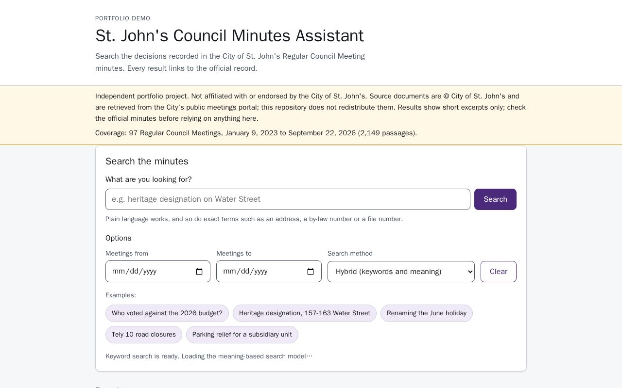
Task: Click the 'Search the minutes' heading
Action: [147, 162]
